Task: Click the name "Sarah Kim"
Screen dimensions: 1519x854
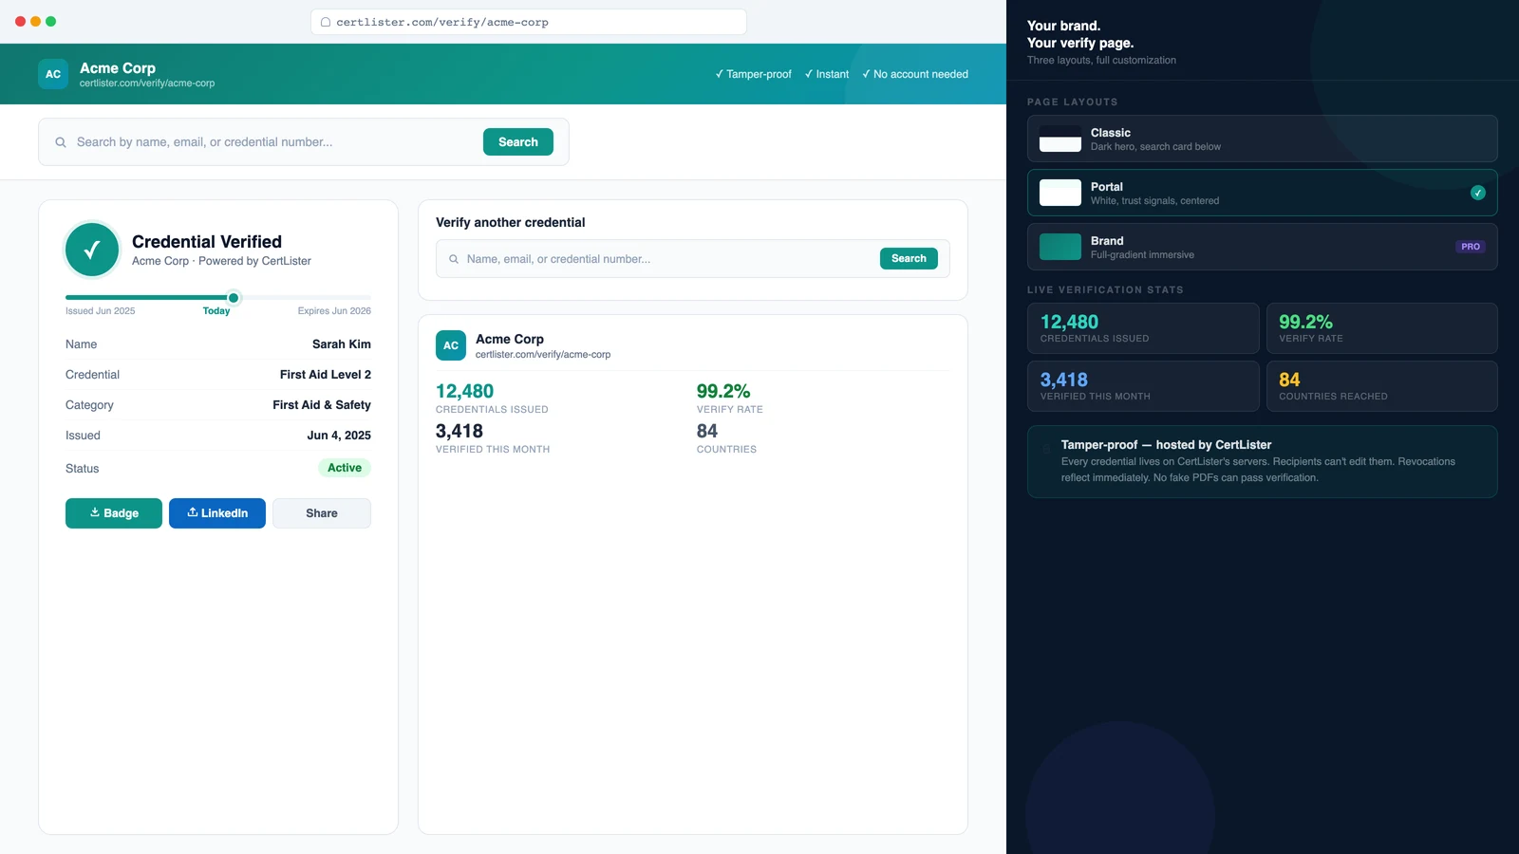Action: click(342, 344)
